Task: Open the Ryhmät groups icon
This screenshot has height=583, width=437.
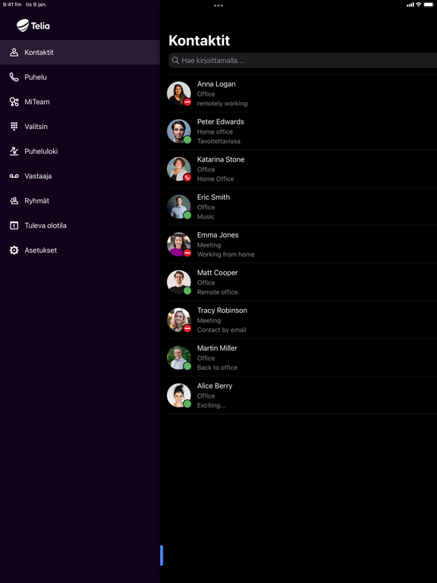Action: tap(14, 200)
